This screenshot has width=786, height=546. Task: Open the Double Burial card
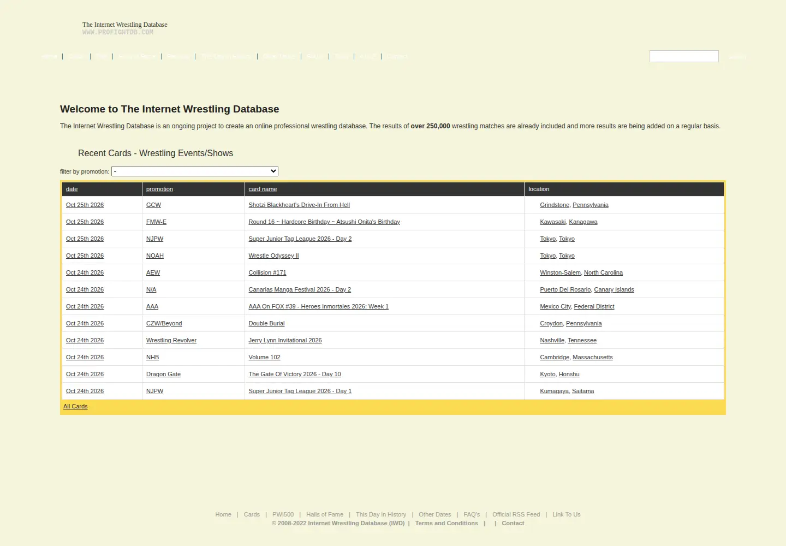click(266, 323)
